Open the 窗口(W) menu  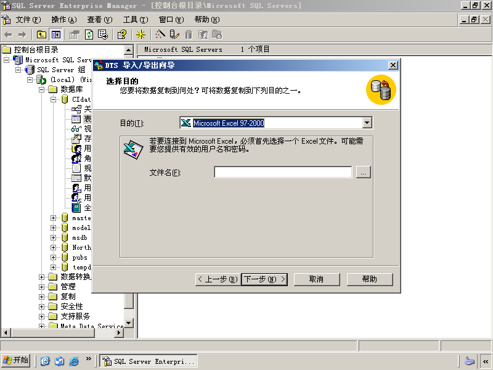[171, 20]
